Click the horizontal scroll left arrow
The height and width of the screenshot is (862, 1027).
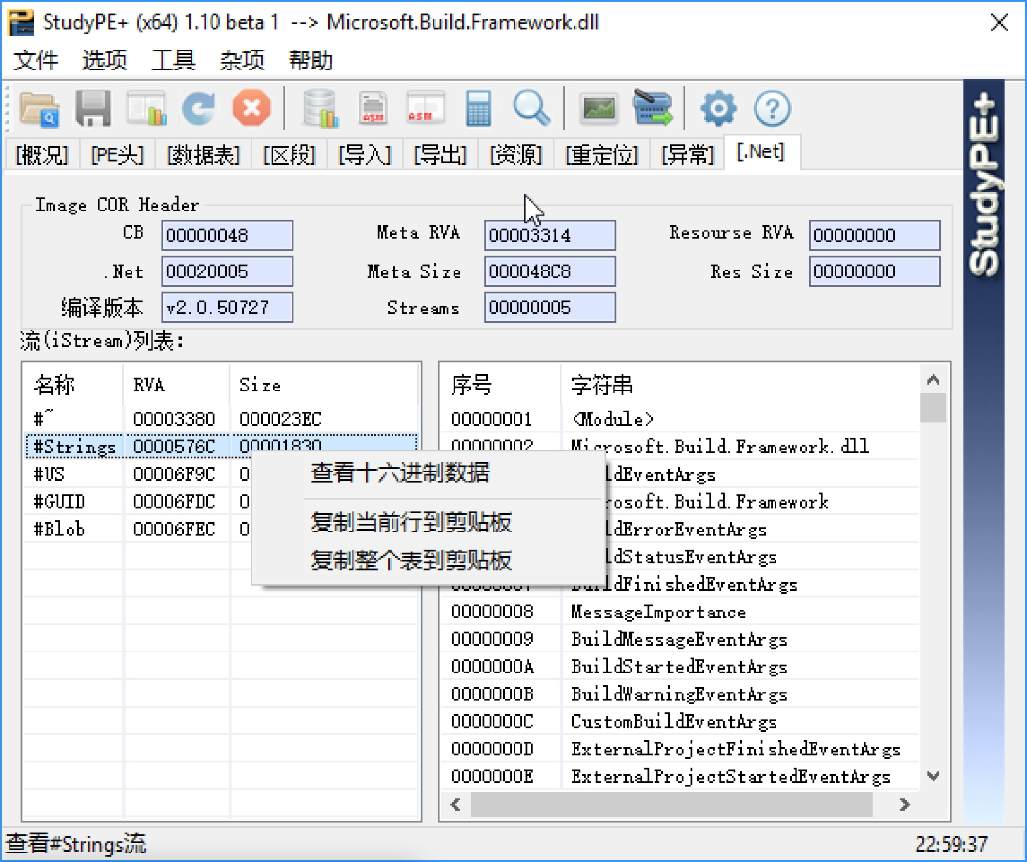click(x=455, y=804)
